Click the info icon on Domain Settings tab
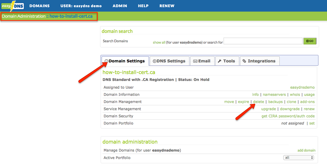327x167 pixels. 106,61
